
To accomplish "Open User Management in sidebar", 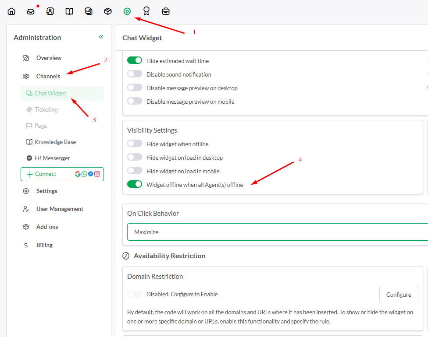I will pyautogui.click(x=60, y=209).
